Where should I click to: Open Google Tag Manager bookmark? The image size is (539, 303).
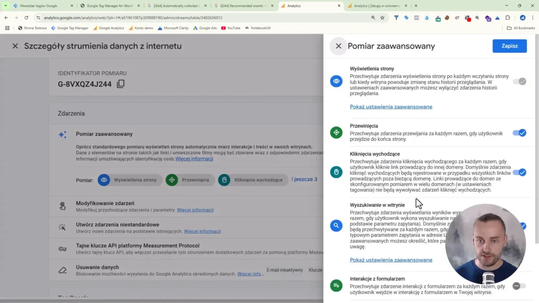pyautogui.click(x=70, y=28)
